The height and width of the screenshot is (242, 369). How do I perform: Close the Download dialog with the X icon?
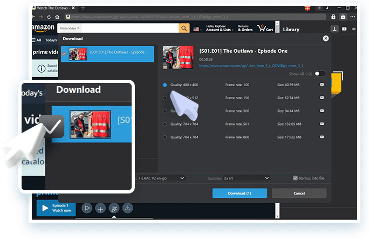pyautogui.click(x=325, y=38)
